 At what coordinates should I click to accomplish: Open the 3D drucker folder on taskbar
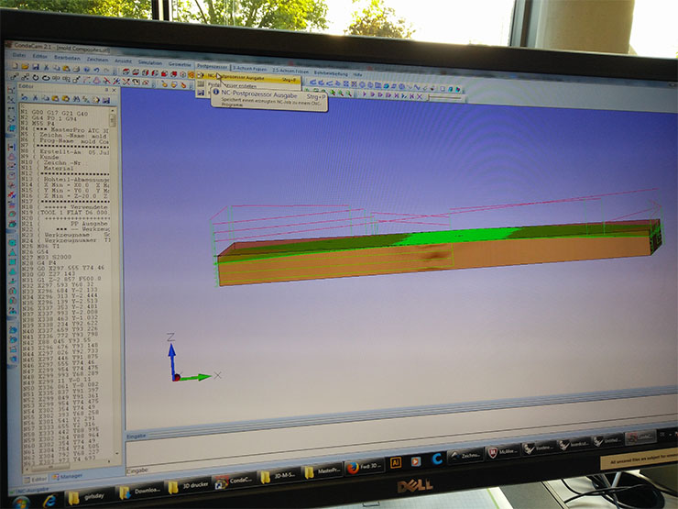pos(189,486)
